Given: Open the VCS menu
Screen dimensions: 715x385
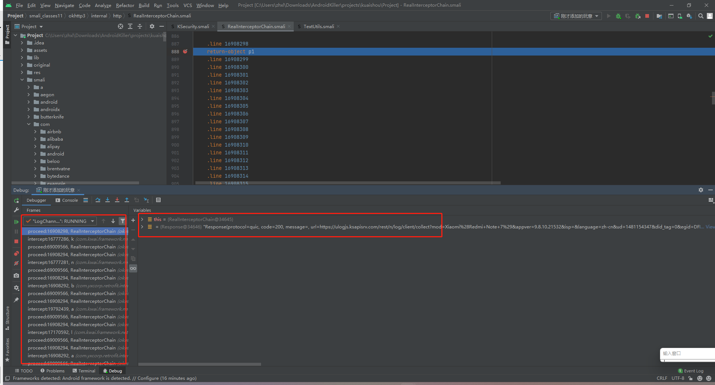Looking at the screenshot, I should [188, 5].
